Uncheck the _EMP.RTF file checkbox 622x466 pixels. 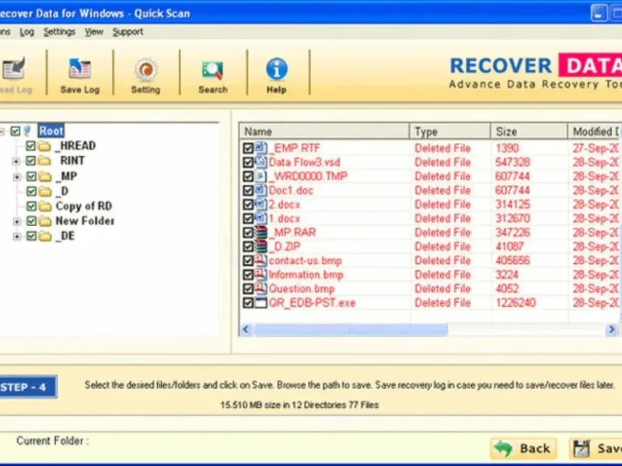[248, 148]
